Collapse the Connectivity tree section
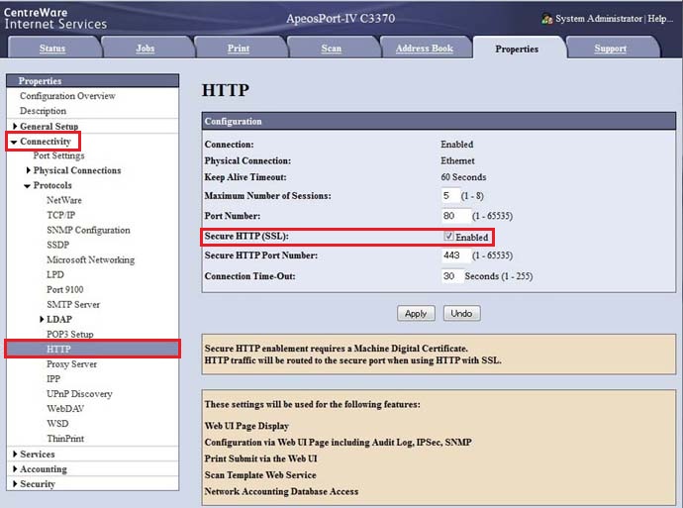Image resolution: width=683 pixels, height=508 pixels. click(x=13, y=142)
